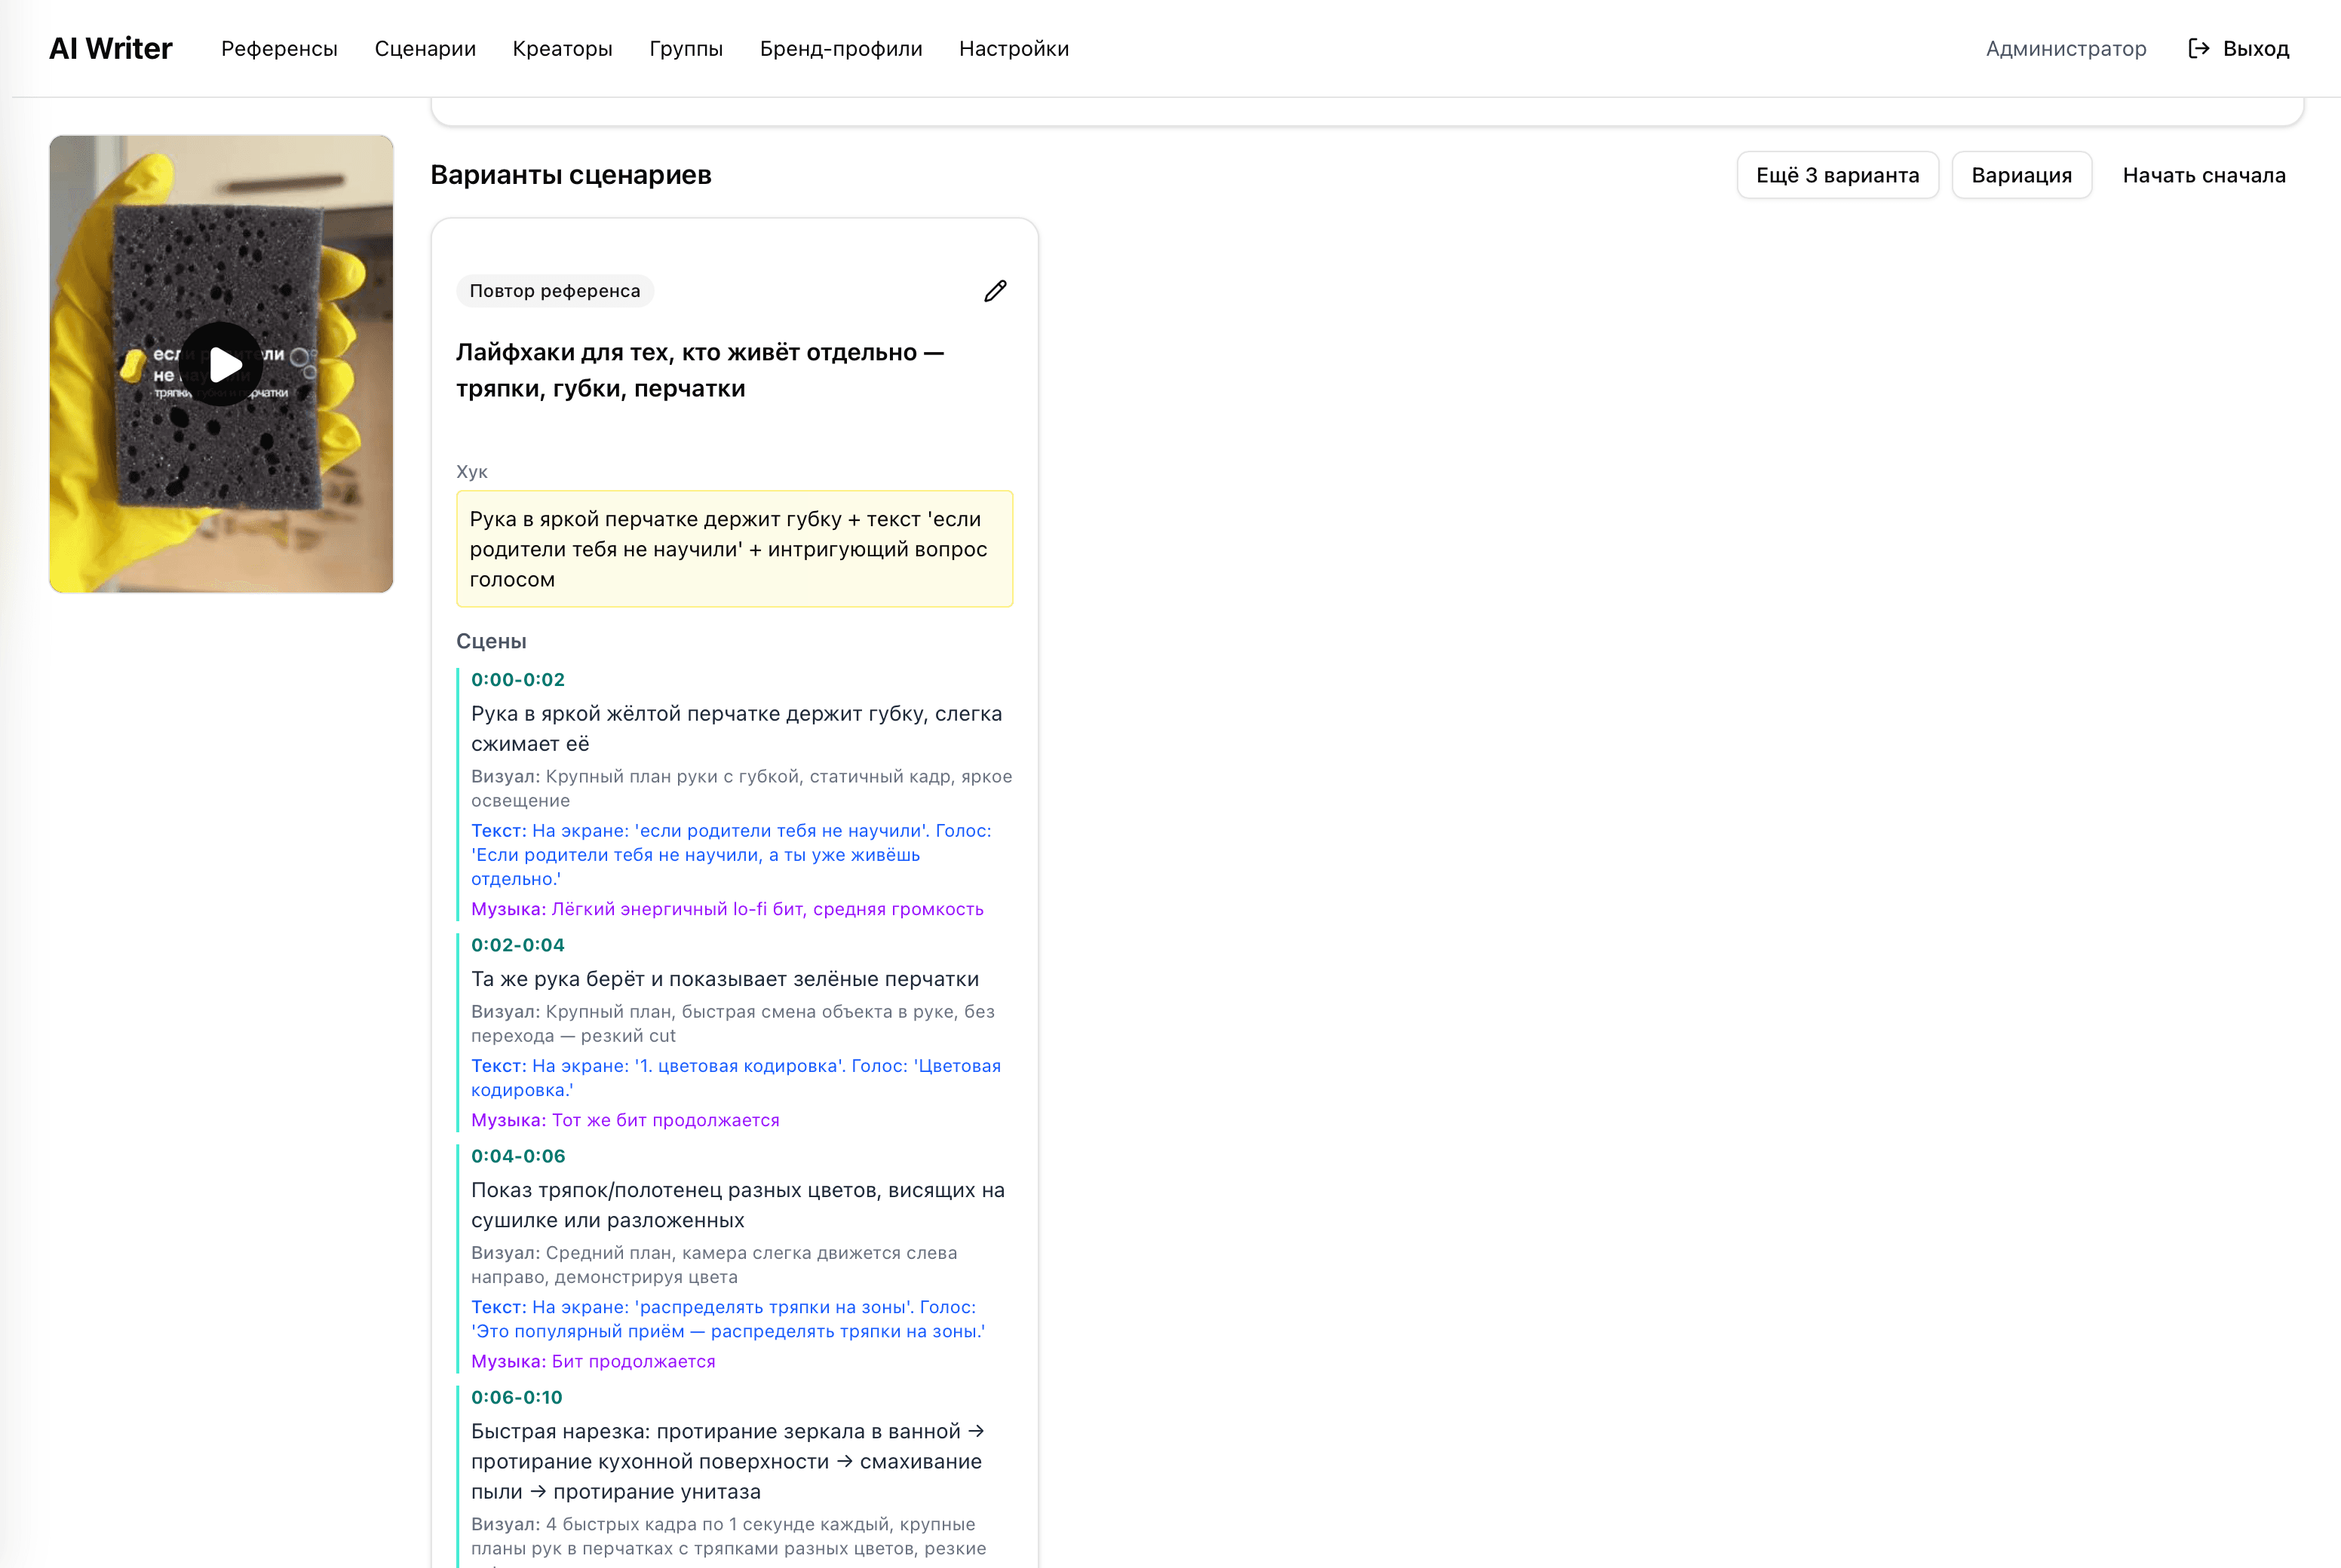Screen dimensions: 2341x1568
Task: Click text line 'распределять тряпки на зоны'
Action: coord(729,1319)
